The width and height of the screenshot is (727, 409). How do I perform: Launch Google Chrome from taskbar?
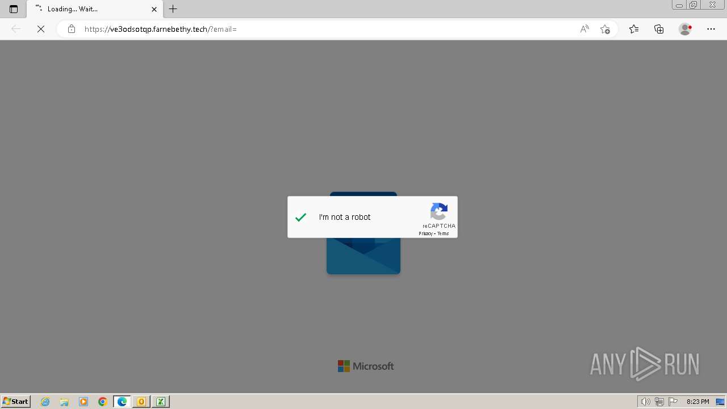tap(103, 402)
